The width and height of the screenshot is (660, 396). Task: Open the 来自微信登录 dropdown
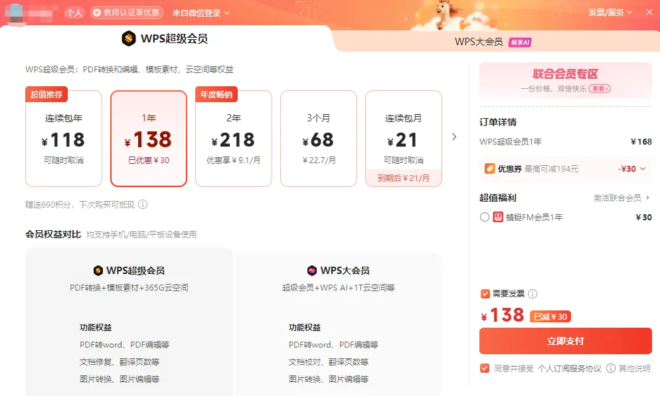[201, 13]
